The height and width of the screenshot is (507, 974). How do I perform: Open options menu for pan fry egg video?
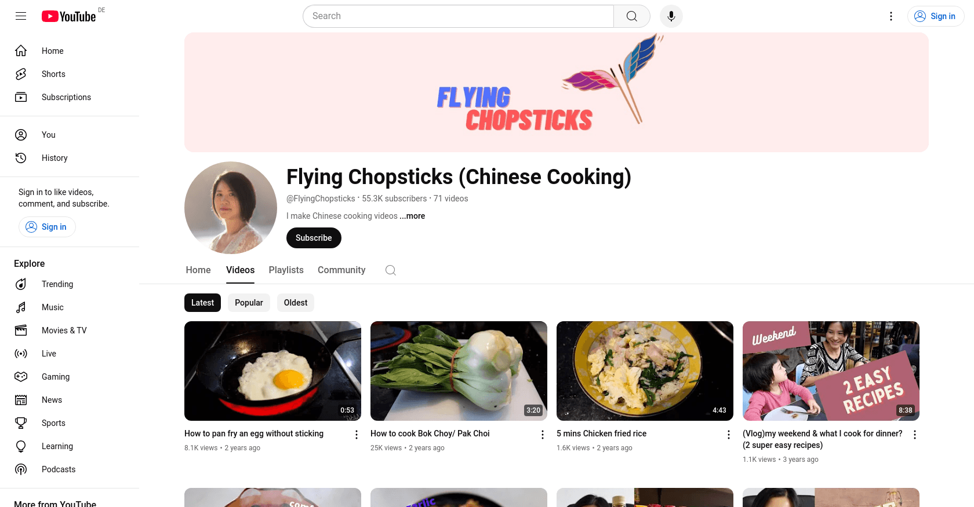point(357,435)
